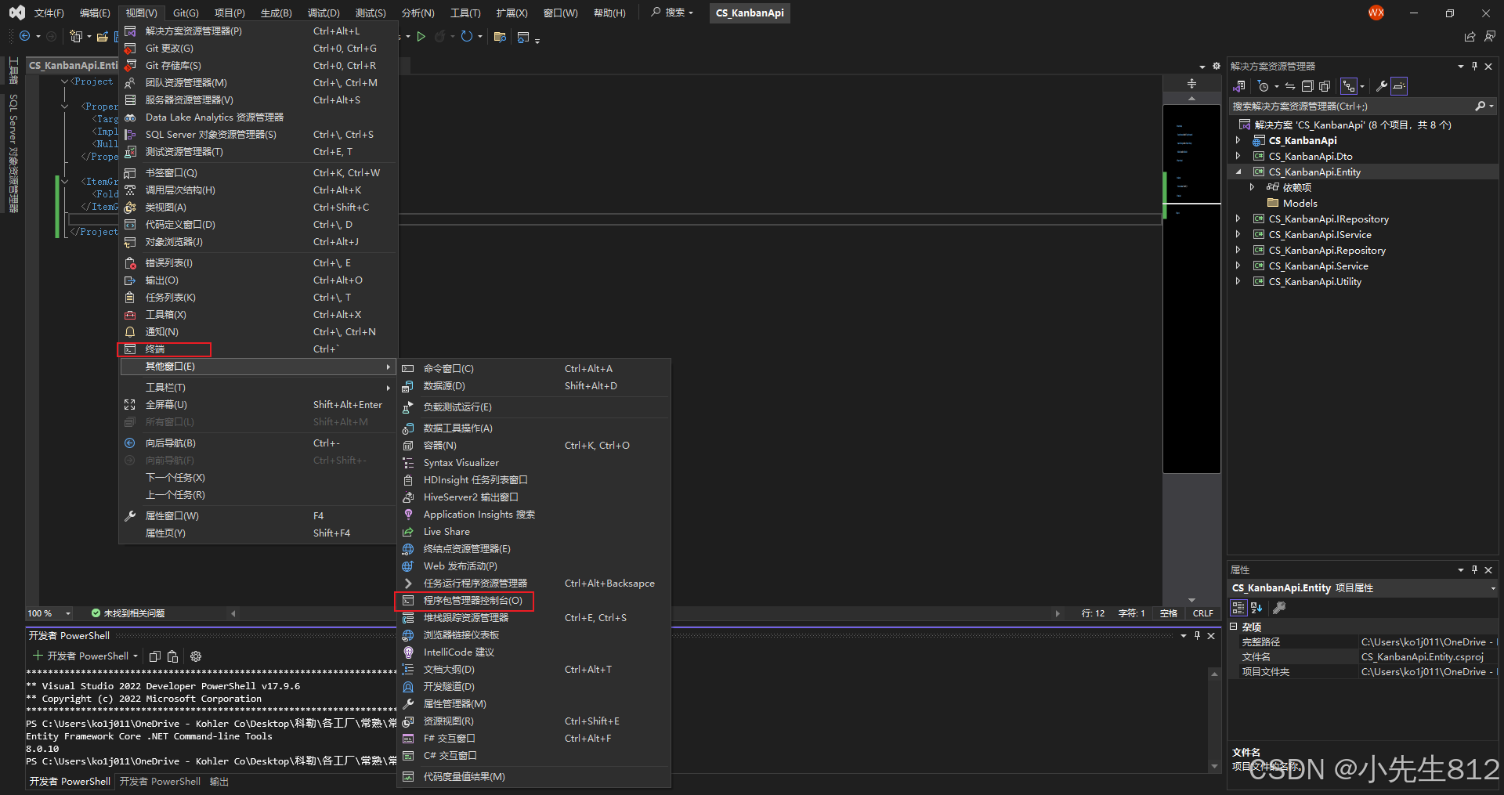Click the PowerShell terminal settings gear icon
Viewport: 1504px width, 795px height.
196,656
